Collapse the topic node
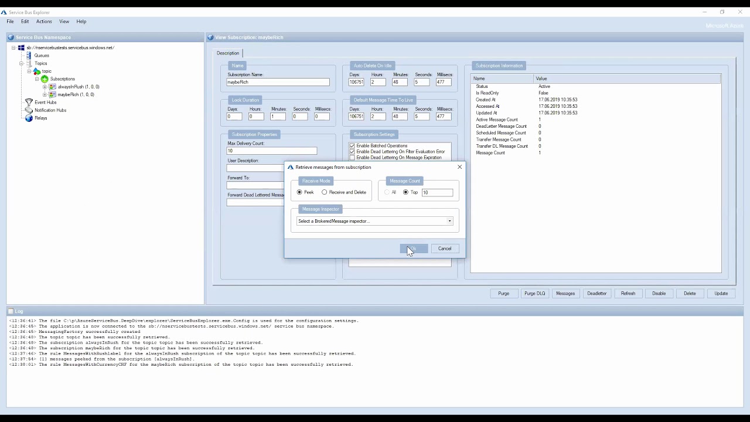 (29, 71)
